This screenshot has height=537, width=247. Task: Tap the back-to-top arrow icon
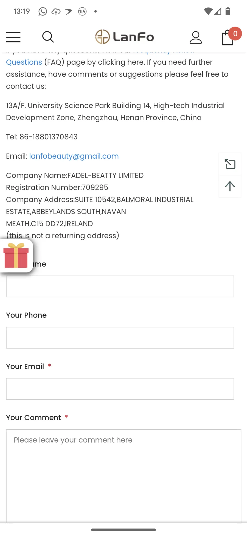coord(230,186)
